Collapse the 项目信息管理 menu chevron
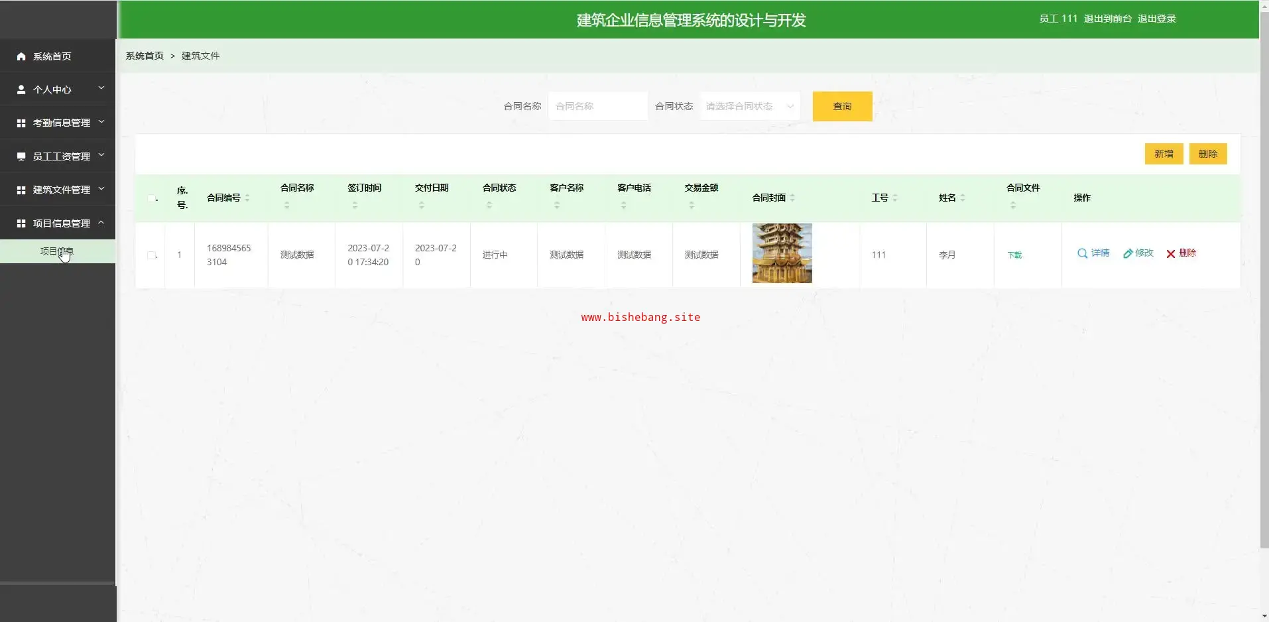This screenshot has height=622, width=1269. [x=101, y=223]
